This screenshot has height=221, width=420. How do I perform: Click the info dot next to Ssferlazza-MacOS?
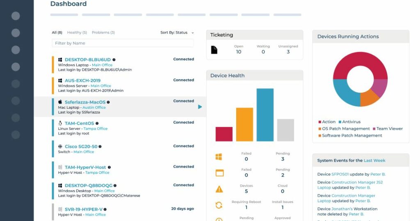pyautogui.click(x=108, y=102)
